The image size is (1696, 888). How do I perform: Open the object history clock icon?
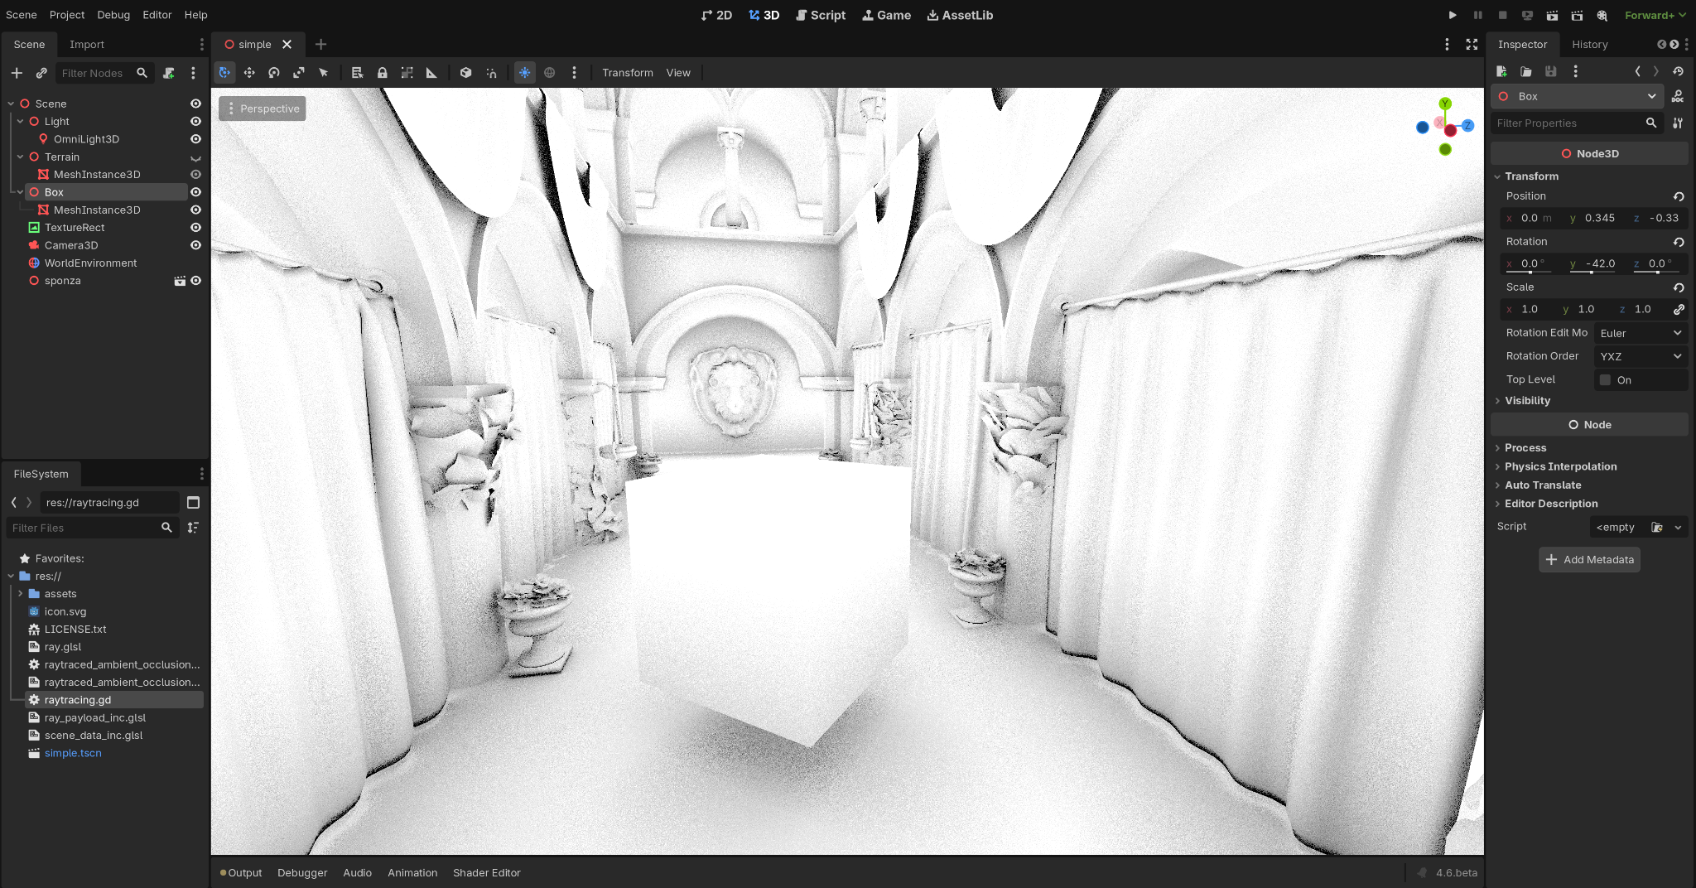pyautogui.click(x=1678, y=71)
